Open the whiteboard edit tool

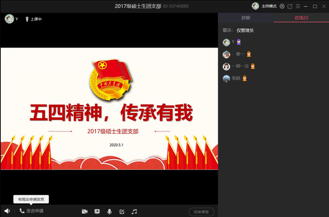click(x=122, y=212)
